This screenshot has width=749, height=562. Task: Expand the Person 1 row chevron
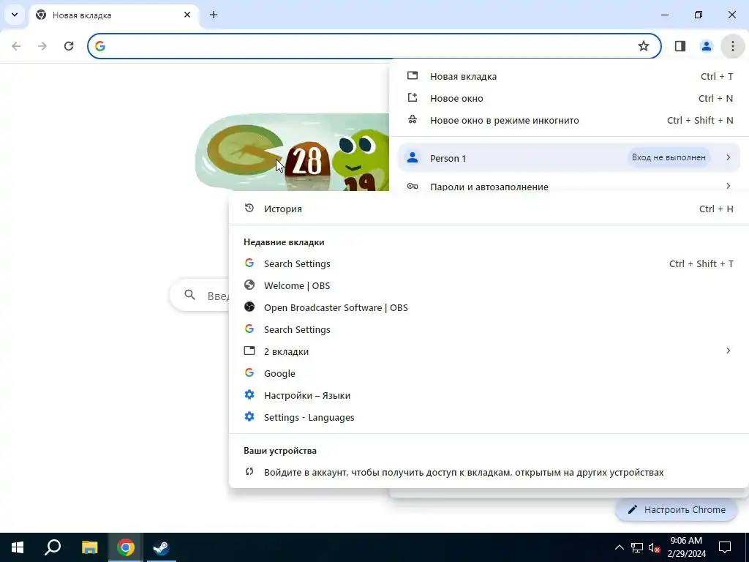(x=728, y=157)
